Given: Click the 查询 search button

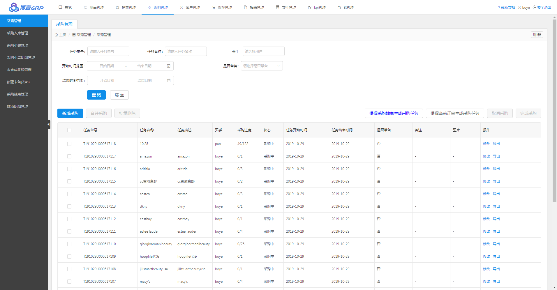Looking at the screenshot, I should tap(96, 95).
